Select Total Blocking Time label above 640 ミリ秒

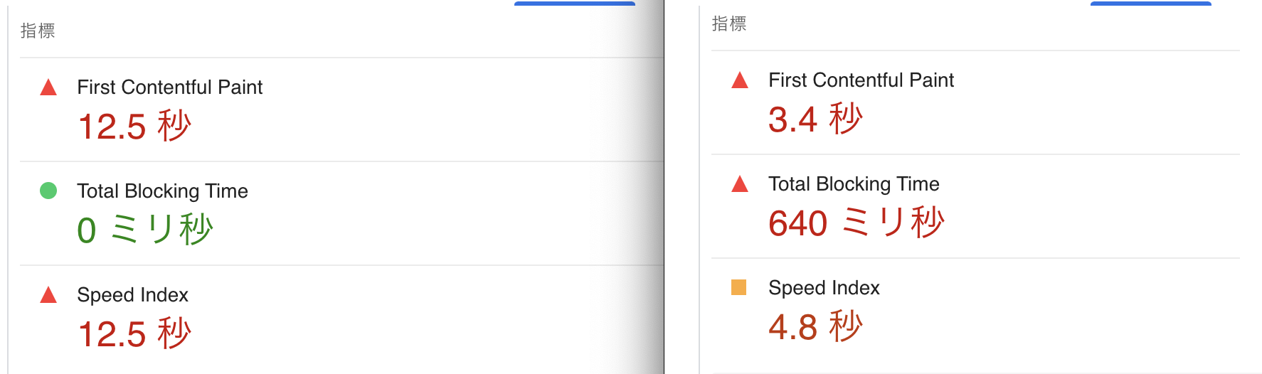(x=854, y=184)
